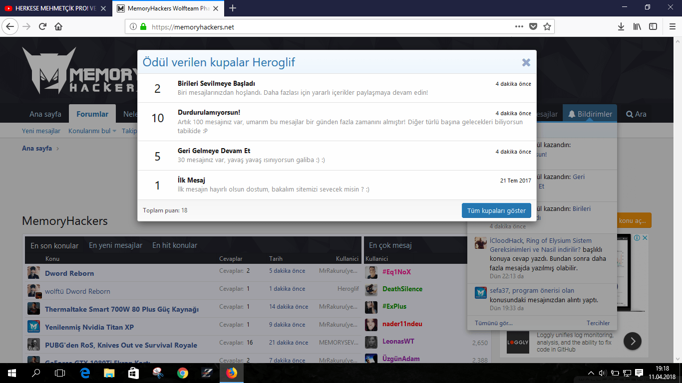This screenshot has width=682, height=383.
Task: Open the Firefox downloads arrow icon
Action: (x=621, y=26)
